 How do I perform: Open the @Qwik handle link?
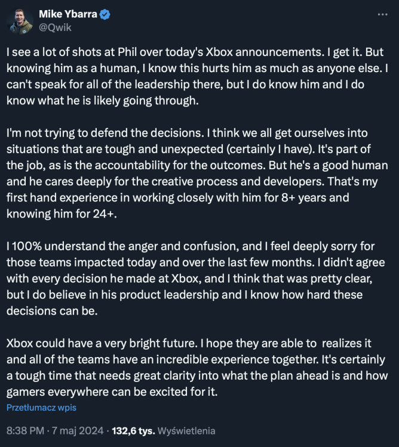point(55,27)
